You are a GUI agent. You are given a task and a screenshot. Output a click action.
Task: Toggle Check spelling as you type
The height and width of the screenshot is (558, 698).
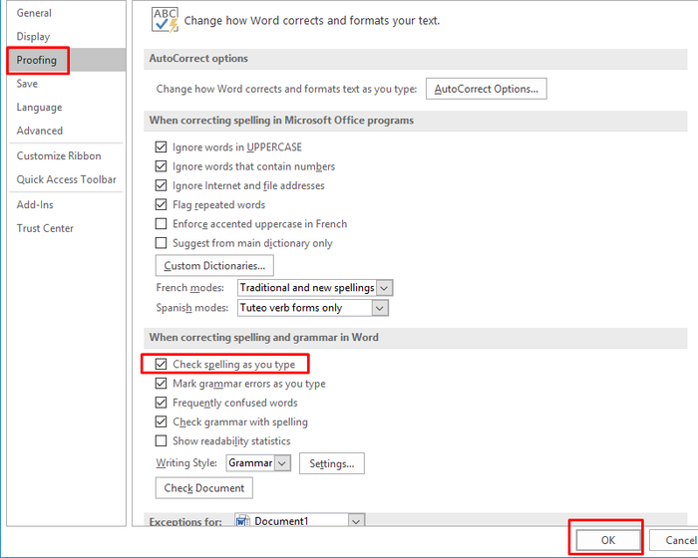[161, 364]
